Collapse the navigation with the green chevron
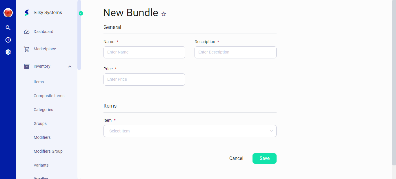 [81, 13]
